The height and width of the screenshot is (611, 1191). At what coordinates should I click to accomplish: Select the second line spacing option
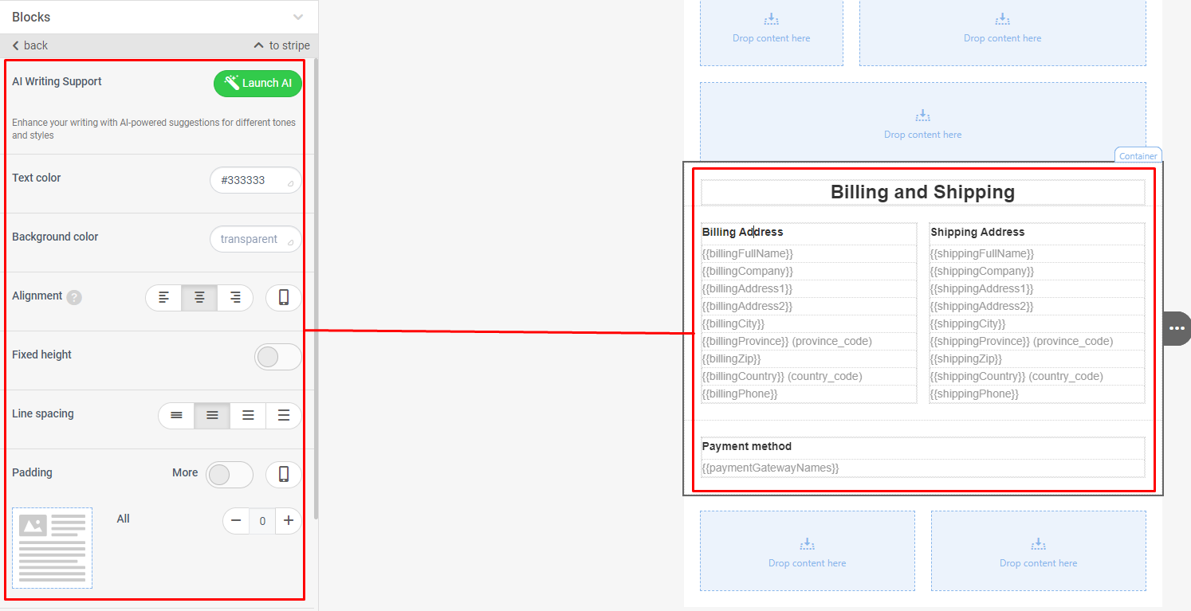(x=212, y=416)
